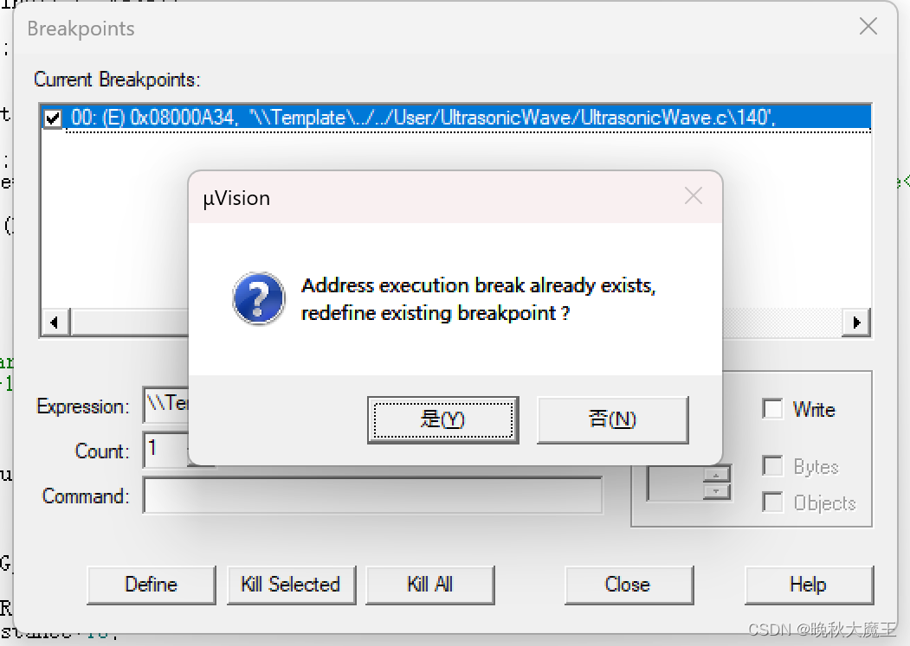
Task: Click Close button in Breakpoints dialog
Action: click(629, 585)
